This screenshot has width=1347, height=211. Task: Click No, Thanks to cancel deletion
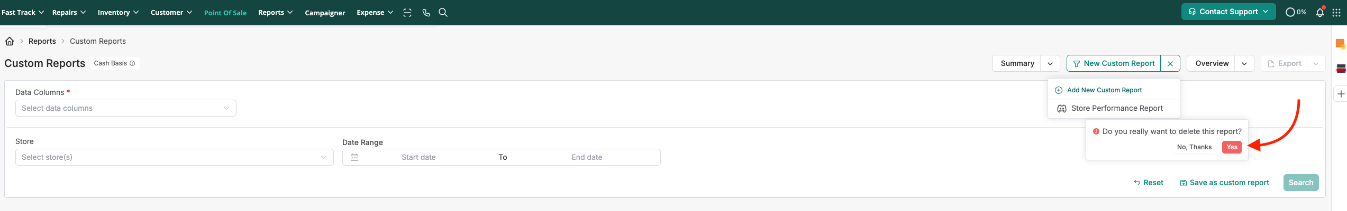1194,147
